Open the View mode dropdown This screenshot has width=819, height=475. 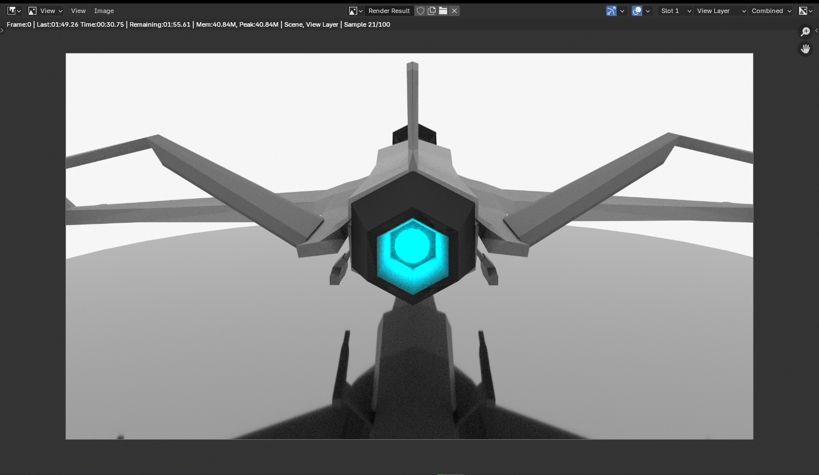click(x=45, y=11)
